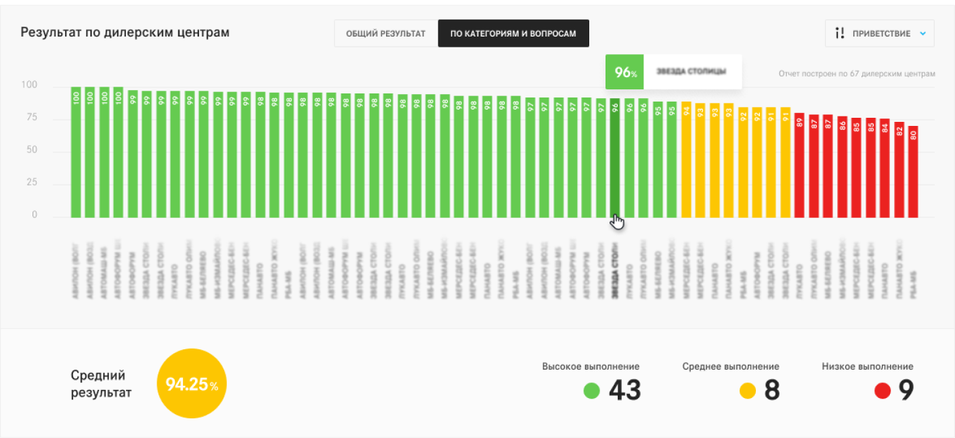Click the 96% Звезда столицы tooltip

tap(673, 72)
